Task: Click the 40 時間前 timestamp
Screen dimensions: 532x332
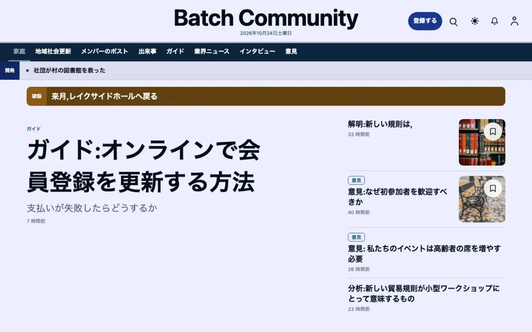Action: click(x=359, y=212)
